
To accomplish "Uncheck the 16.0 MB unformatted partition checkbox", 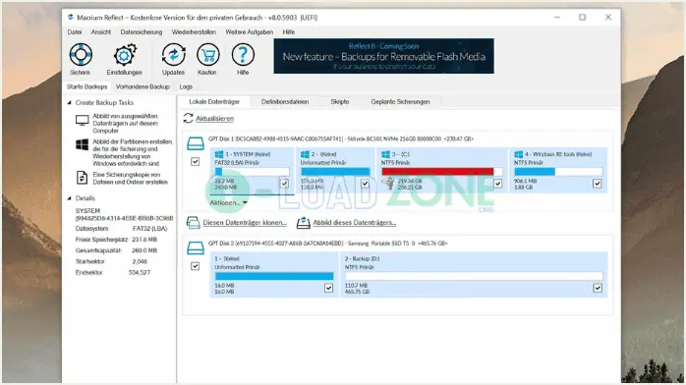I will pyautogui.click(x=328, y=288).
